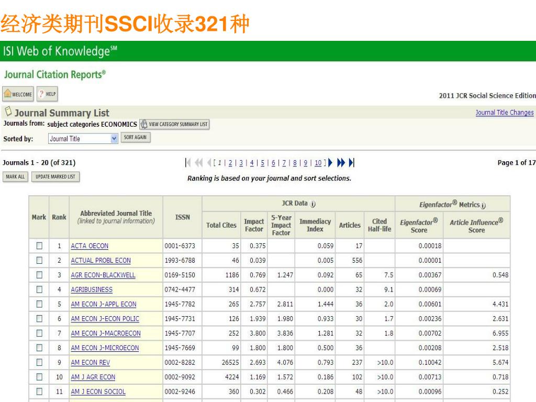Mark the AGRIBUSINESS checkbox

pos(39,289)
